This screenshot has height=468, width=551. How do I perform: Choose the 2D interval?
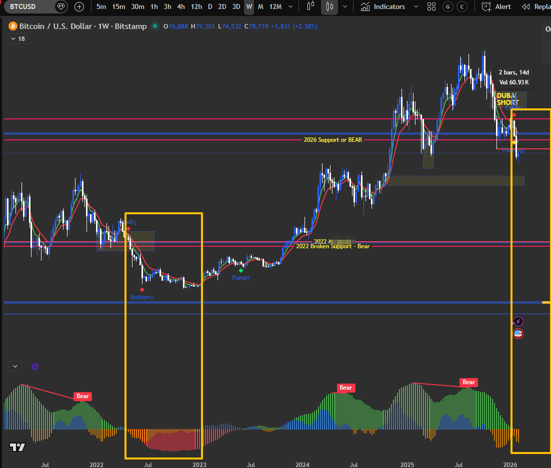(x=222, y=6)
